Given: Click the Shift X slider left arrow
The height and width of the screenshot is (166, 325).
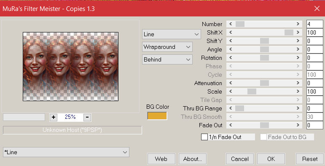Looking at the screenshot, I should coord(231,32).
